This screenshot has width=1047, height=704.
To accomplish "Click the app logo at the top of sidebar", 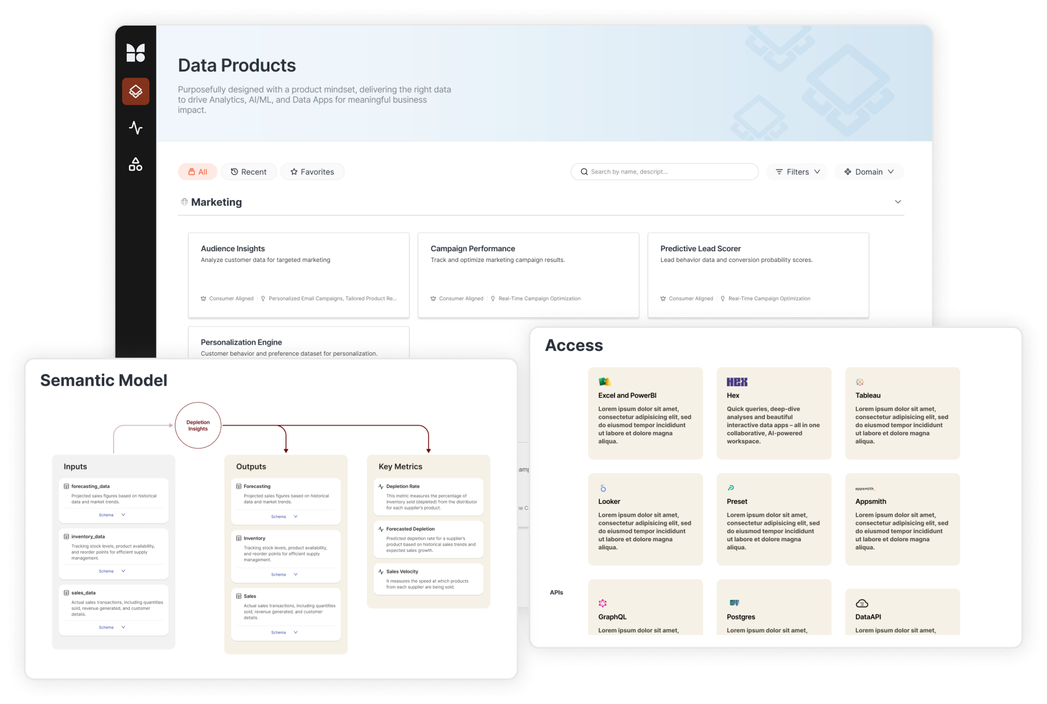I will 135,53.
